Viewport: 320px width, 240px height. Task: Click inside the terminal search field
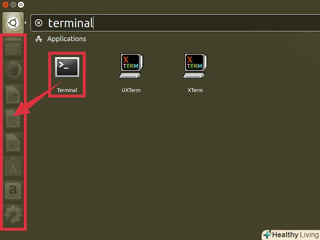click(175, 23)
